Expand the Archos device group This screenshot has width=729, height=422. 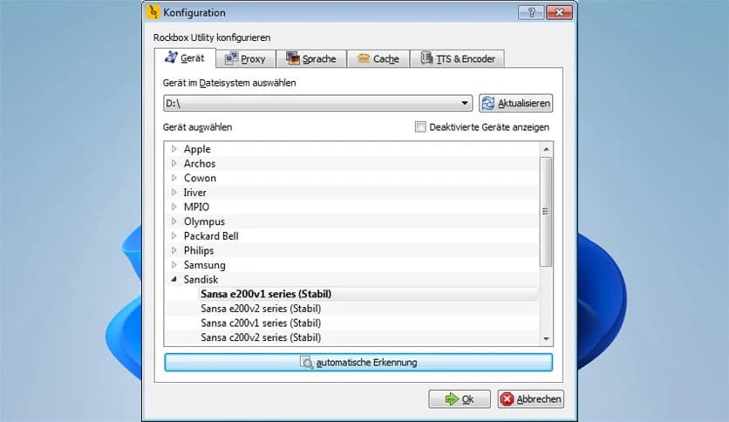[x=174, y=163]
